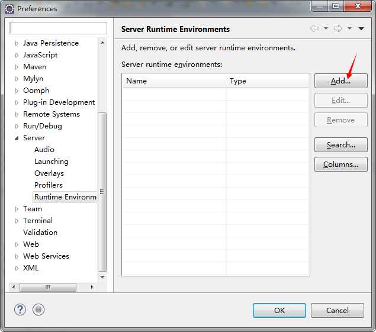Click the tree horizontal scrollbar thumb

pos(48,287)
